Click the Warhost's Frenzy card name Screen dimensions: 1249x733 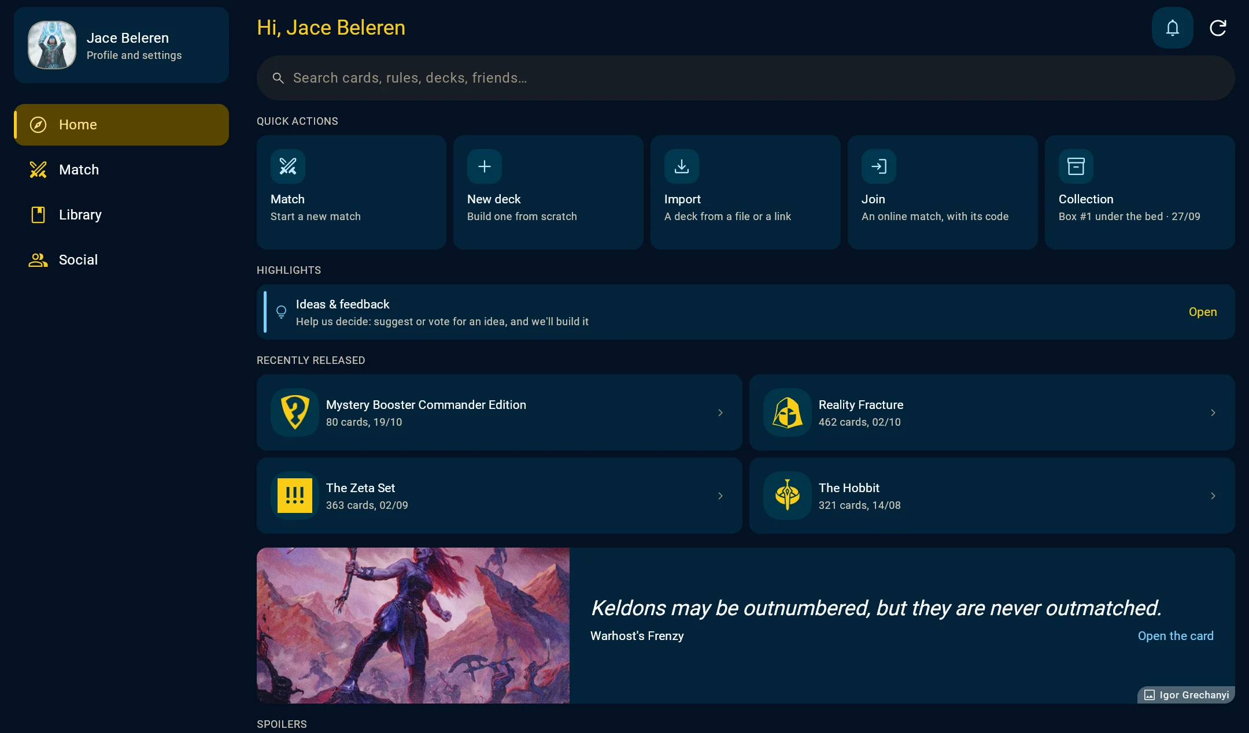(x=637, y=636)
